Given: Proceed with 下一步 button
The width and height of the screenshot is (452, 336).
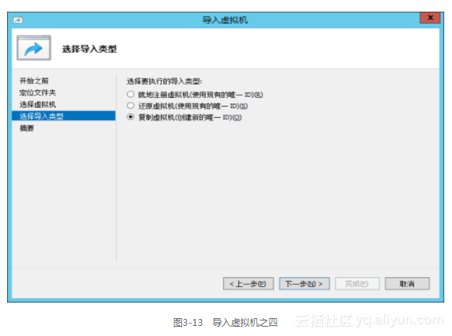Looking at the screenshot, I should click(x=304, y=284).
